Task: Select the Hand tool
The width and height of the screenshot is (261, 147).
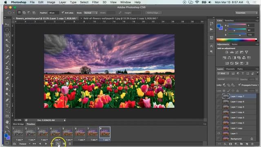Action: pyautogui.click(x=7, y=122)
